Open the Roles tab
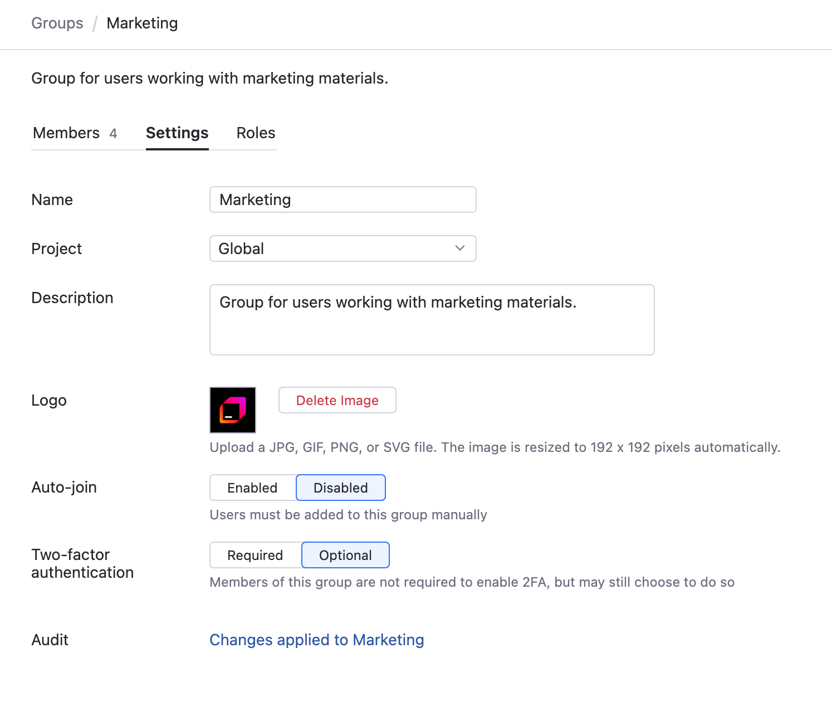The image size is (832, 721). click(x=256, y=133)
